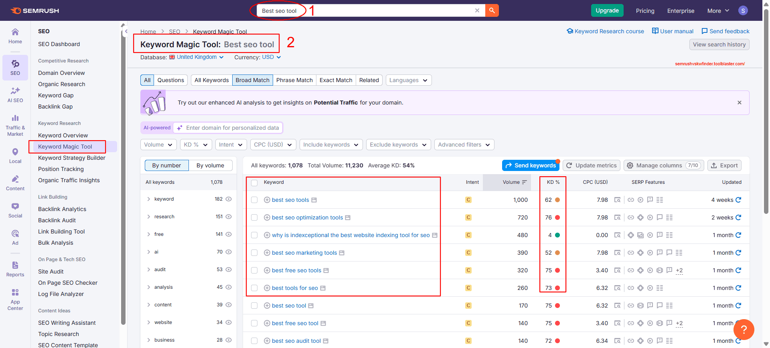Check 'best seo marketing tools' checkbox
This screenshot has height=348, width=770.
click(254, 253)
